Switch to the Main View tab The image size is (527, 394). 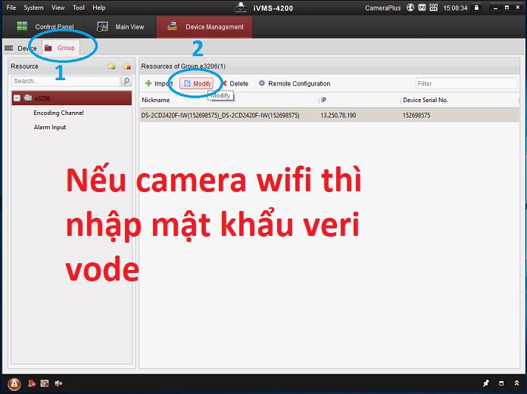(x=120, y=26)
